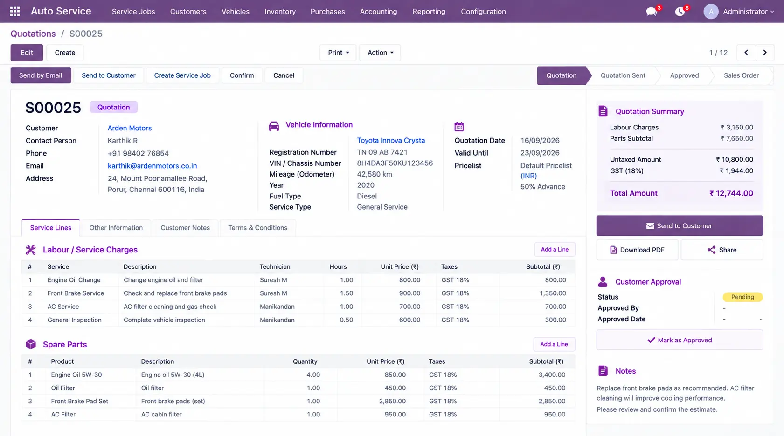The width and height of the screenshot is (784, 436).
Task: Click the Quotation Summary document icon
Action: [x=603, y=111]
